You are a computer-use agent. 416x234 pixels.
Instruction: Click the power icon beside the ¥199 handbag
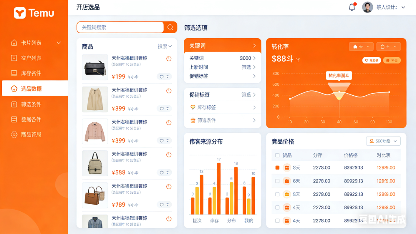coord(169,59)
